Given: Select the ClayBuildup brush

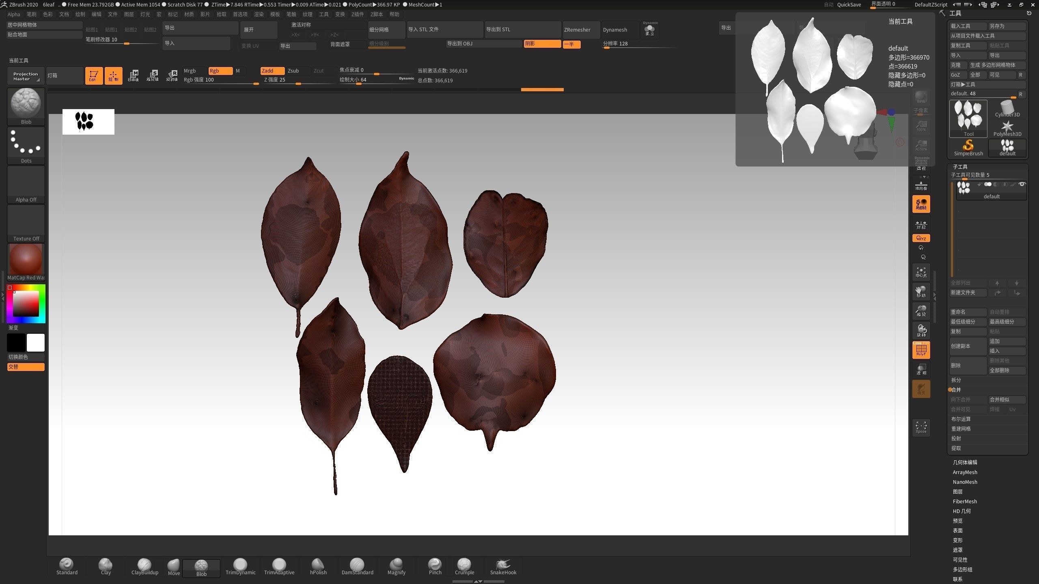Looking at the screenshot, I should (144, 567).
